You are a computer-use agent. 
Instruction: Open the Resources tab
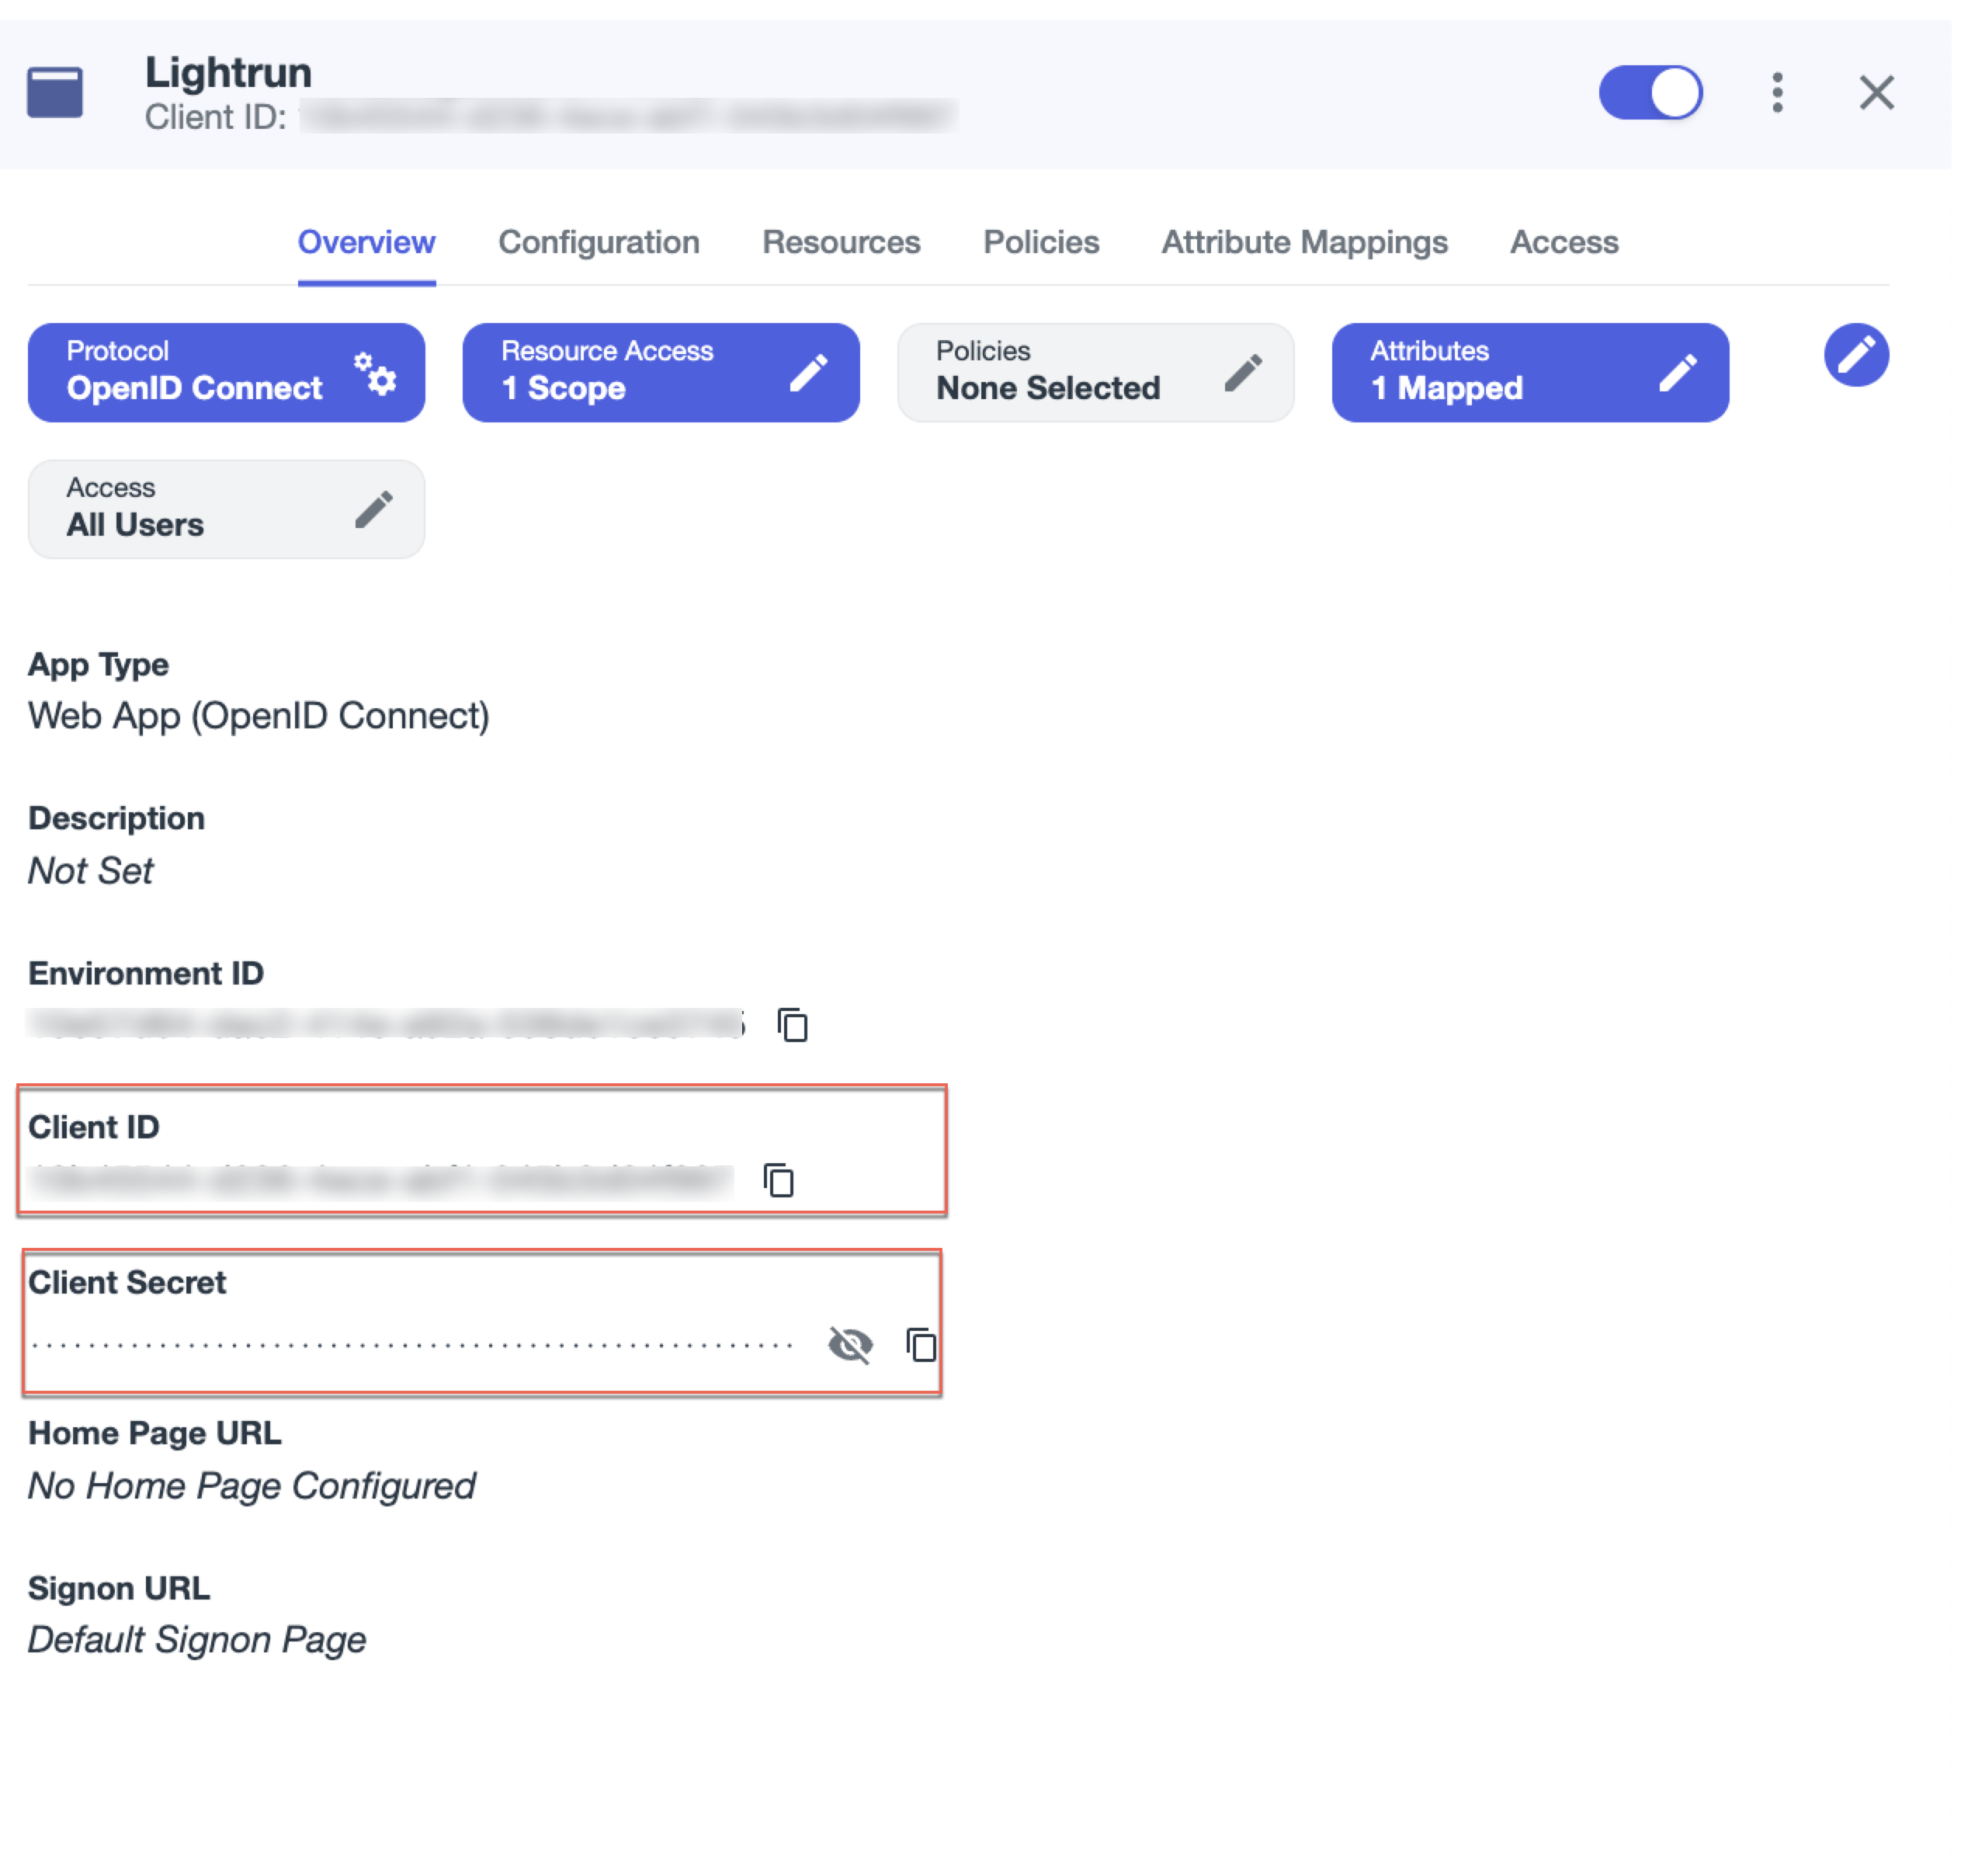pyautogui.click(x=840, y=242)
